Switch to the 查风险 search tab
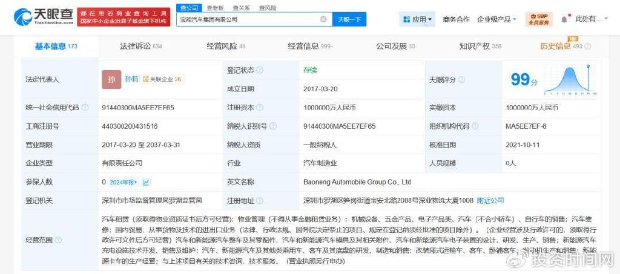This screenshot has width=620, height=274. point(268,8)
